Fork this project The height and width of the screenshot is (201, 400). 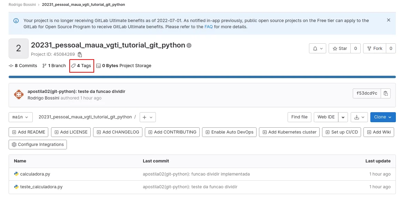(x=374, y=49)
